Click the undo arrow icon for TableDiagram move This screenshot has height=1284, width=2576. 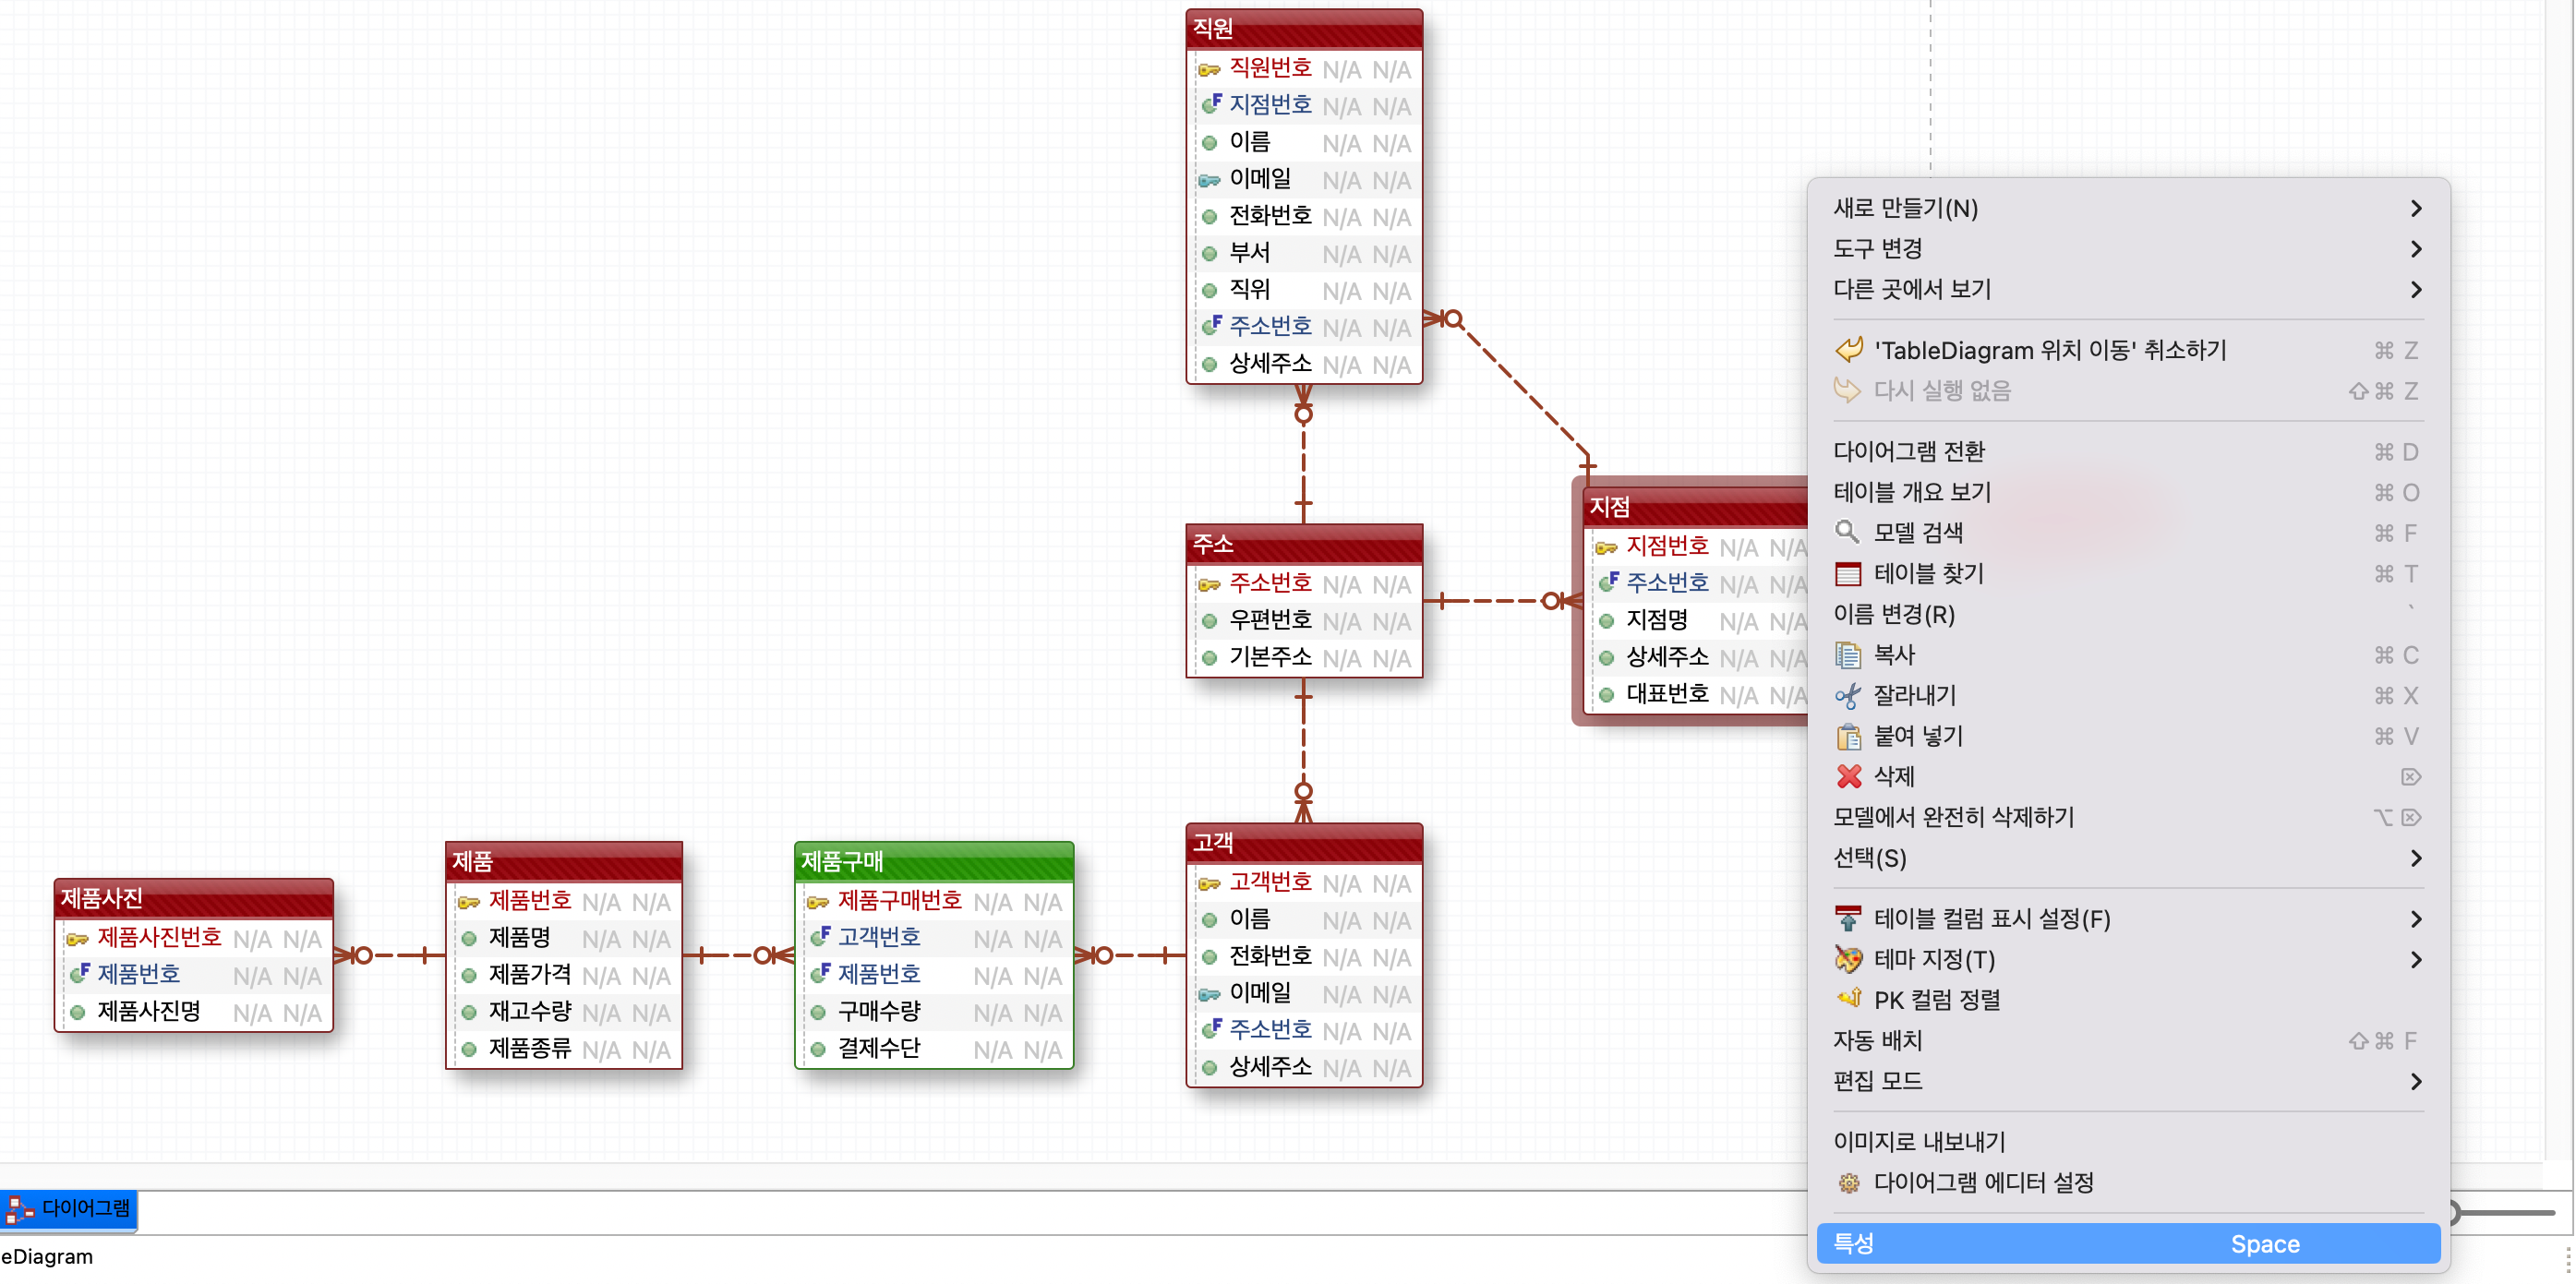[x=1849, y=350]
